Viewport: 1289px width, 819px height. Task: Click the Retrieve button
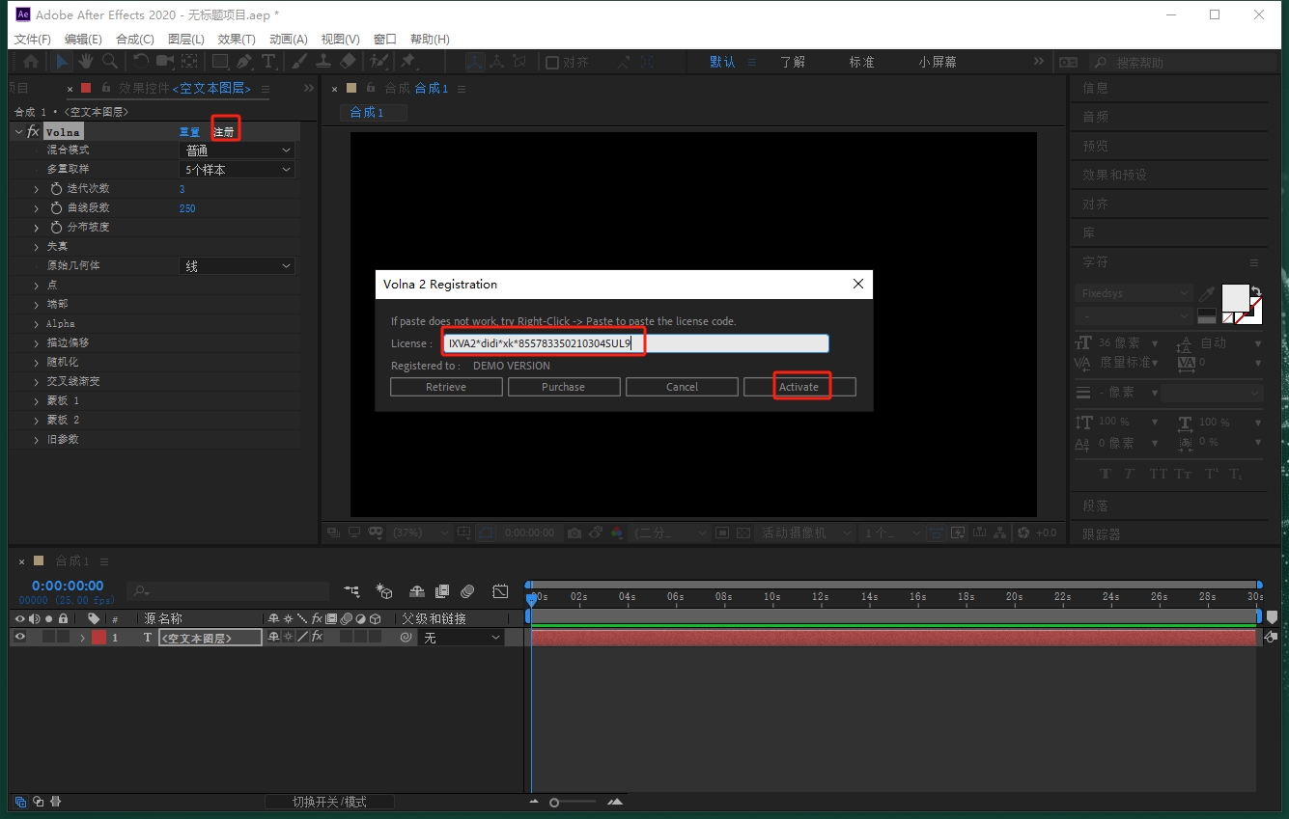click(446, 387)
